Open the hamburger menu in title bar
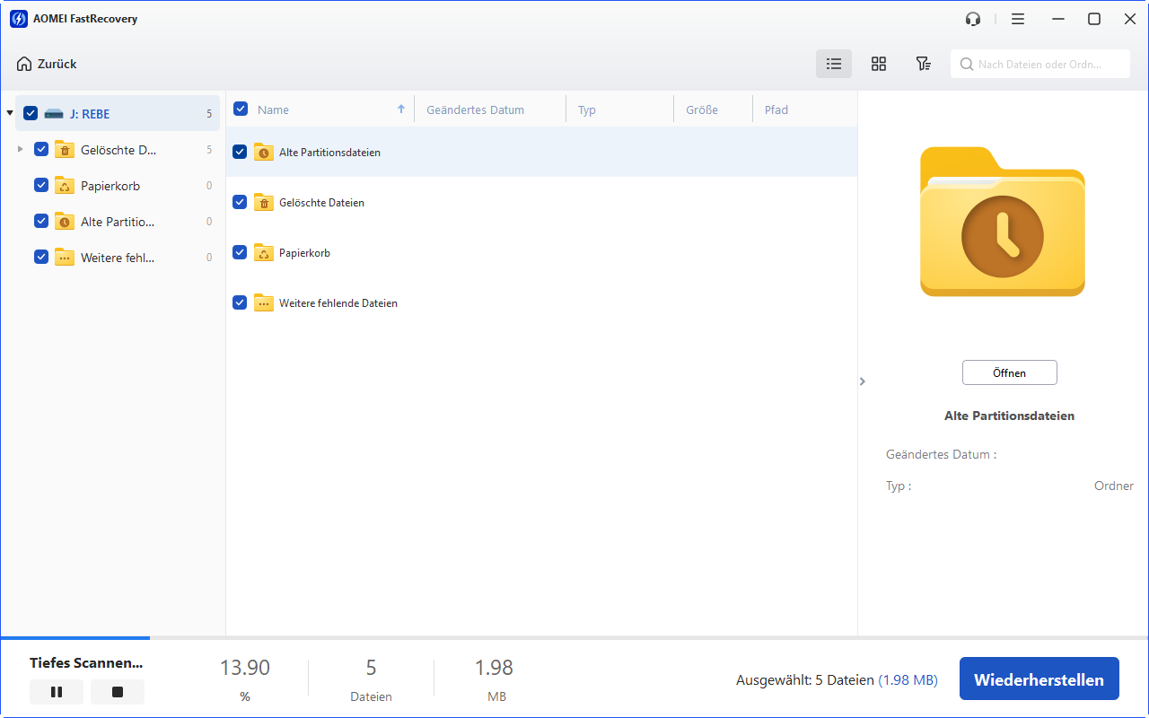Viewport: 1149px width, 718px height. coord(1018,19)
